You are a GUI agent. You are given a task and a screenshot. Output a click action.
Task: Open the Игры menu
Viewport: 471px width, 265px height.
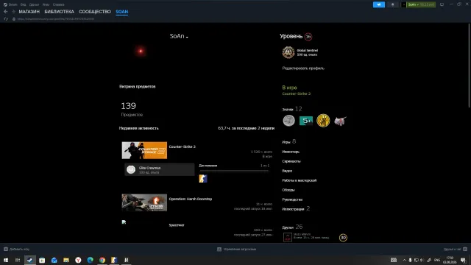[x=46, y=4]
